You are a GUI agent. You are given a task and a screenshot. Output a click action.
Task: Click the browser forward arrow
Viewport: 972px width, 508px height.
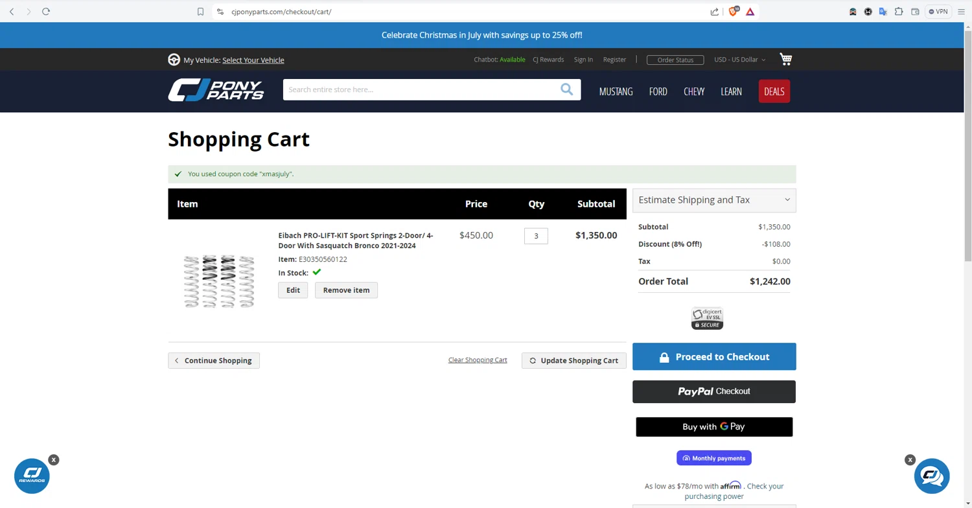click(x=29, y=12)
